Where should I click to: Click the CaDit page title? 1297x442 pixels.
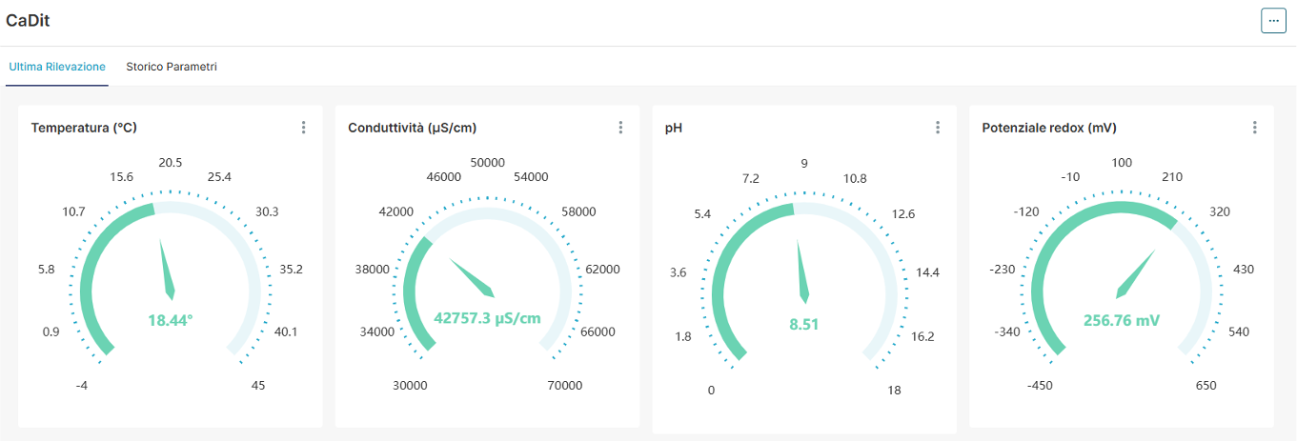coord(28,21)
